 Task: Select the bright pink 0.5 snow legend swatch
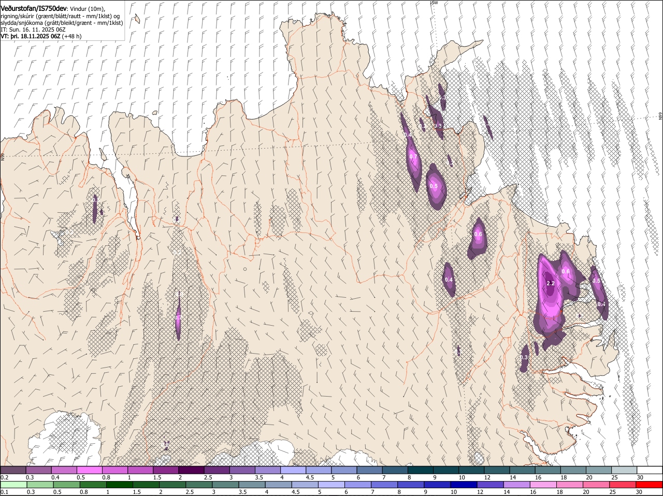[89, 470]
